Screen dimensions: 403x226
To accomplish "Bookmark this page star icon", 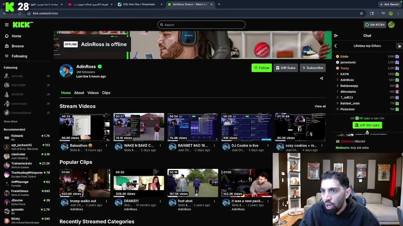I will coord(361,13).
